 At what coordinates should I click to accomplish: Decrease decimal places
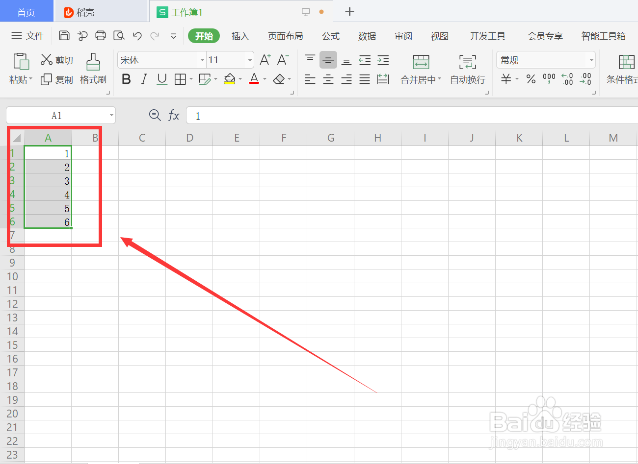585,79
